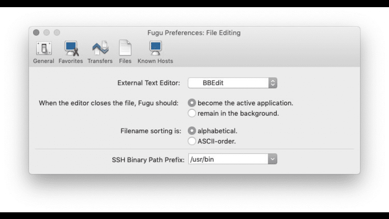Close the Fugu Preferences window
389x219 pixels.
[36, 33]
